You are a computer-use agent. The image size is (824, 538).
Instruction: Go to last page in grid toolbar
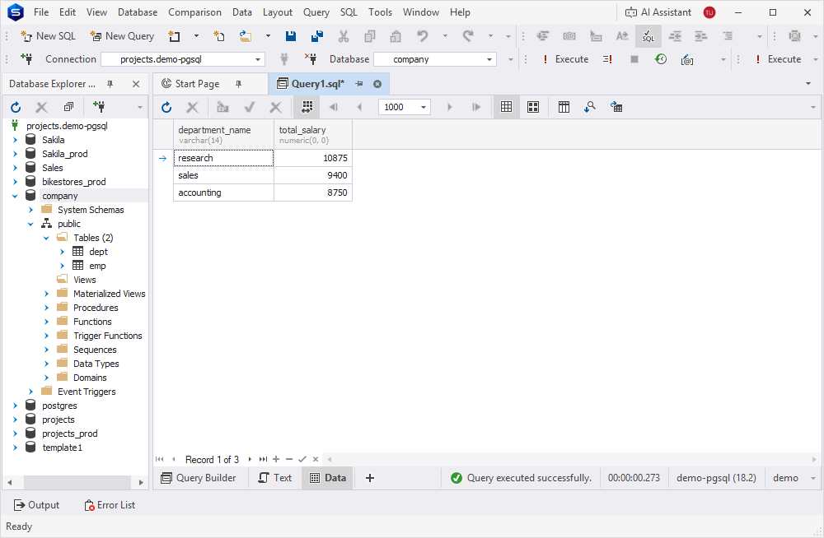pos(476,107)
